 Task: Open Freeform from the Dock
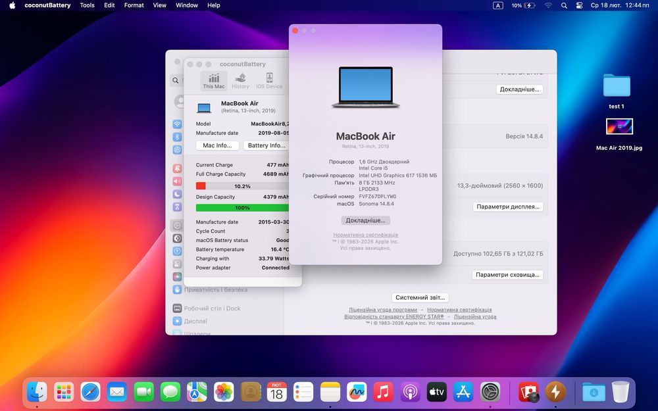(x=357, y=392)
